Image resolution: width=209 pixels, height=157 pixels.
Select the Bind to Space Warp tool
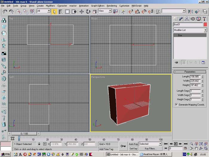[32, 12]
